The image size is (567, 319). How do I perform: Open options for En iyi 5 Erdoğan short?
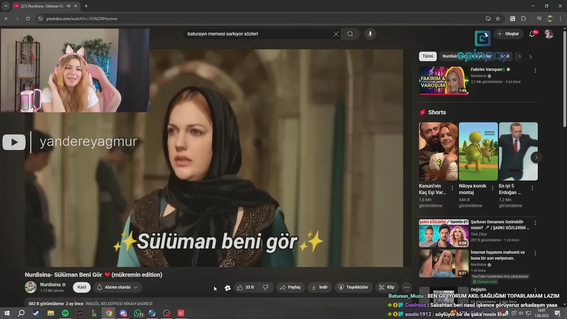pos(532,188)
